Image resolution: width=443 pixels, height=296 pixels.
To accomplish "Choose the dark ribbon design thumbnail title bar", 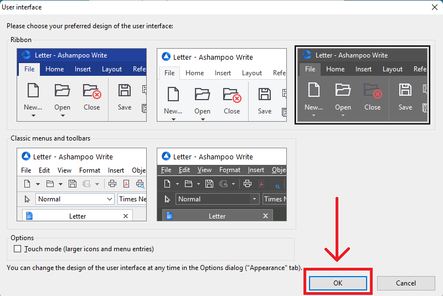I will click(362, 55).
